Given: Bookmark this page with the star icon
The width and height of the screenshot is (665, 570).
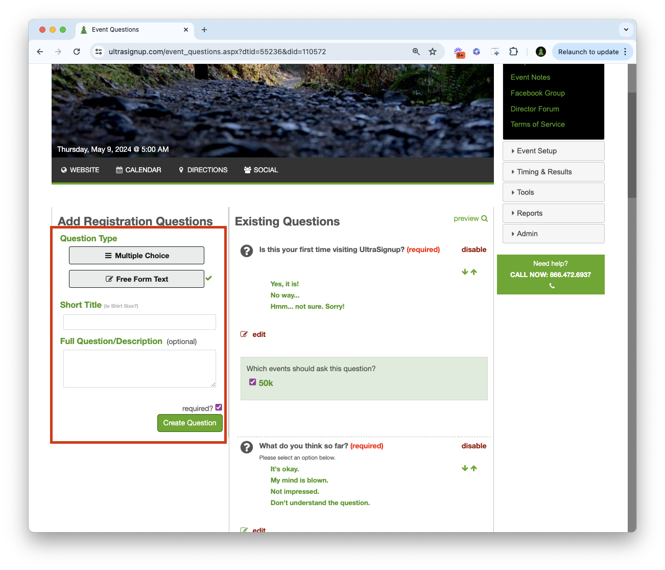Looking at the screenshot, I should coord(433,52).
